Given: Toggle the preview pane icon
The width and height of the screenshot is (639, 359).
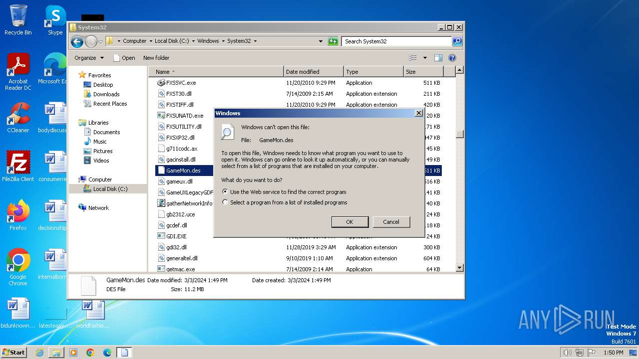Looking at the screenshot, I should click(x=438, y=58).
